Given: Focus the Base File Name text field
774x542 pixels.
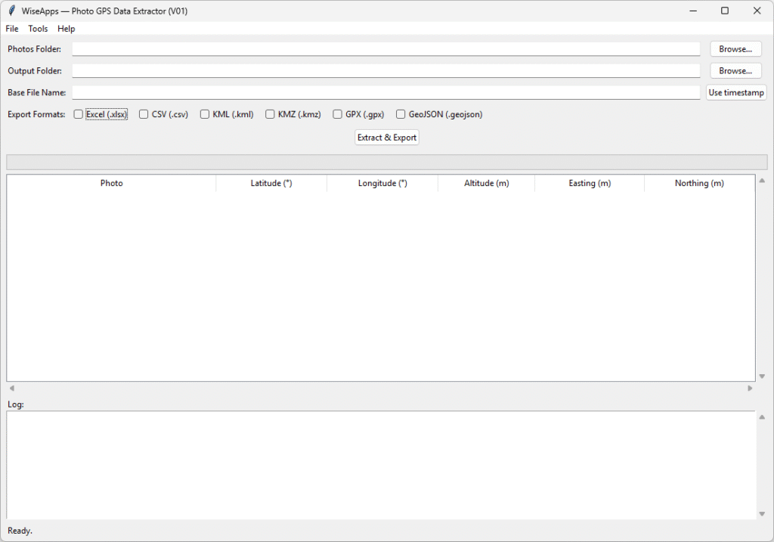Looking at the screenshot, I should (x=385, y=92).
